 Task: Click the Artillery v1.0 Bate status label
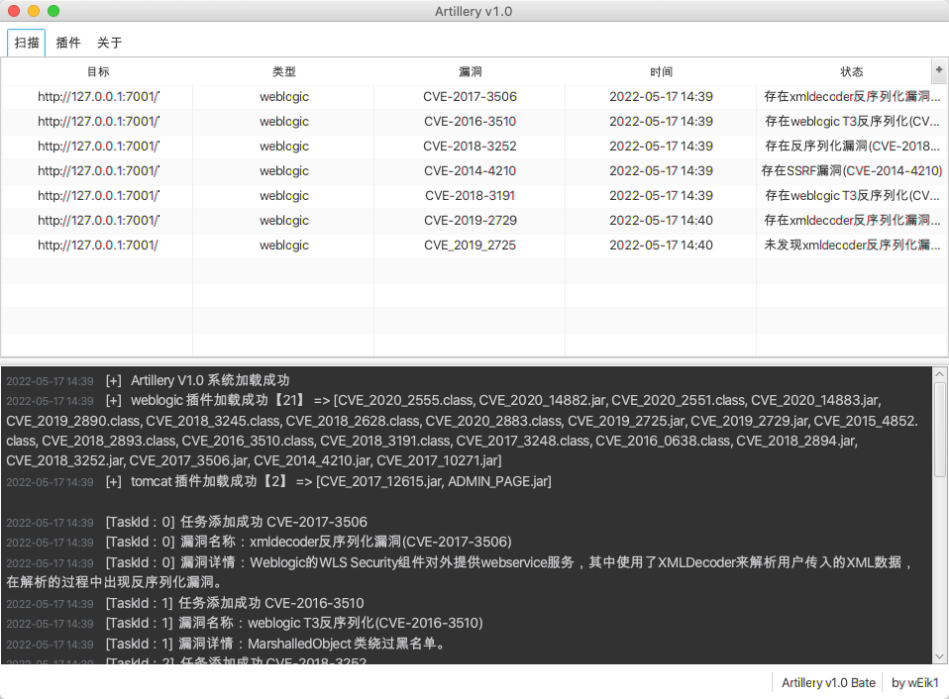(828, 683)
